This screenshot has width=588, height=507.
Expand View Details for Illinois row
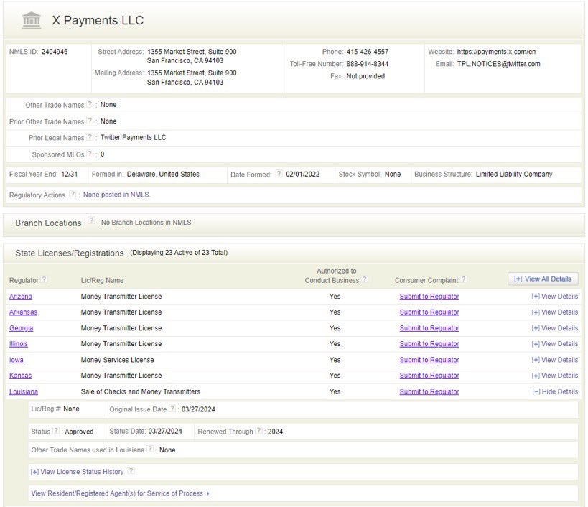[x=555, y=344]
